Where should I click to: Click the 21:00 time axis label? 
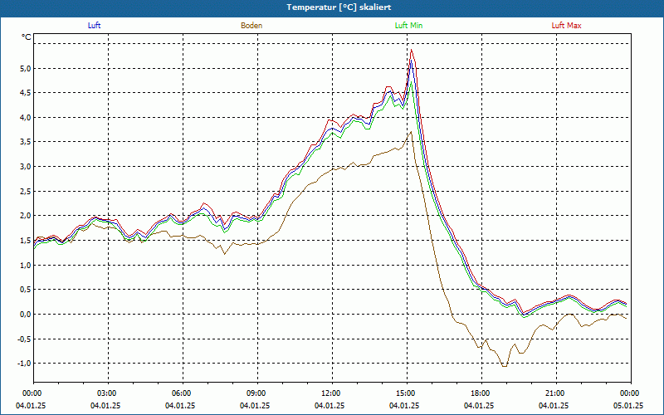point(556,393)
